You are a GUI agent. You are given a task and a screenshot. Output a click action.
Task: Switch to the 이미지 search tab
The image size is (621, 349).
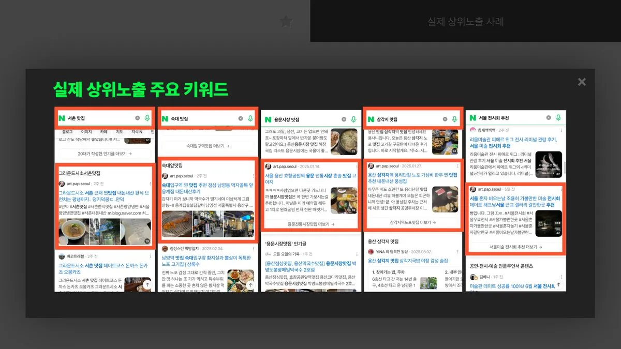85,132
